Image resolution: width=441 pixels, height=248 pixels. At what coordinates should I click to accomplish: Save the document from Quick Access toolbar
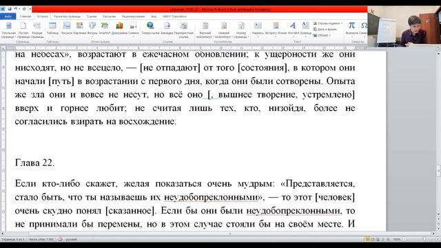(9, 9)
